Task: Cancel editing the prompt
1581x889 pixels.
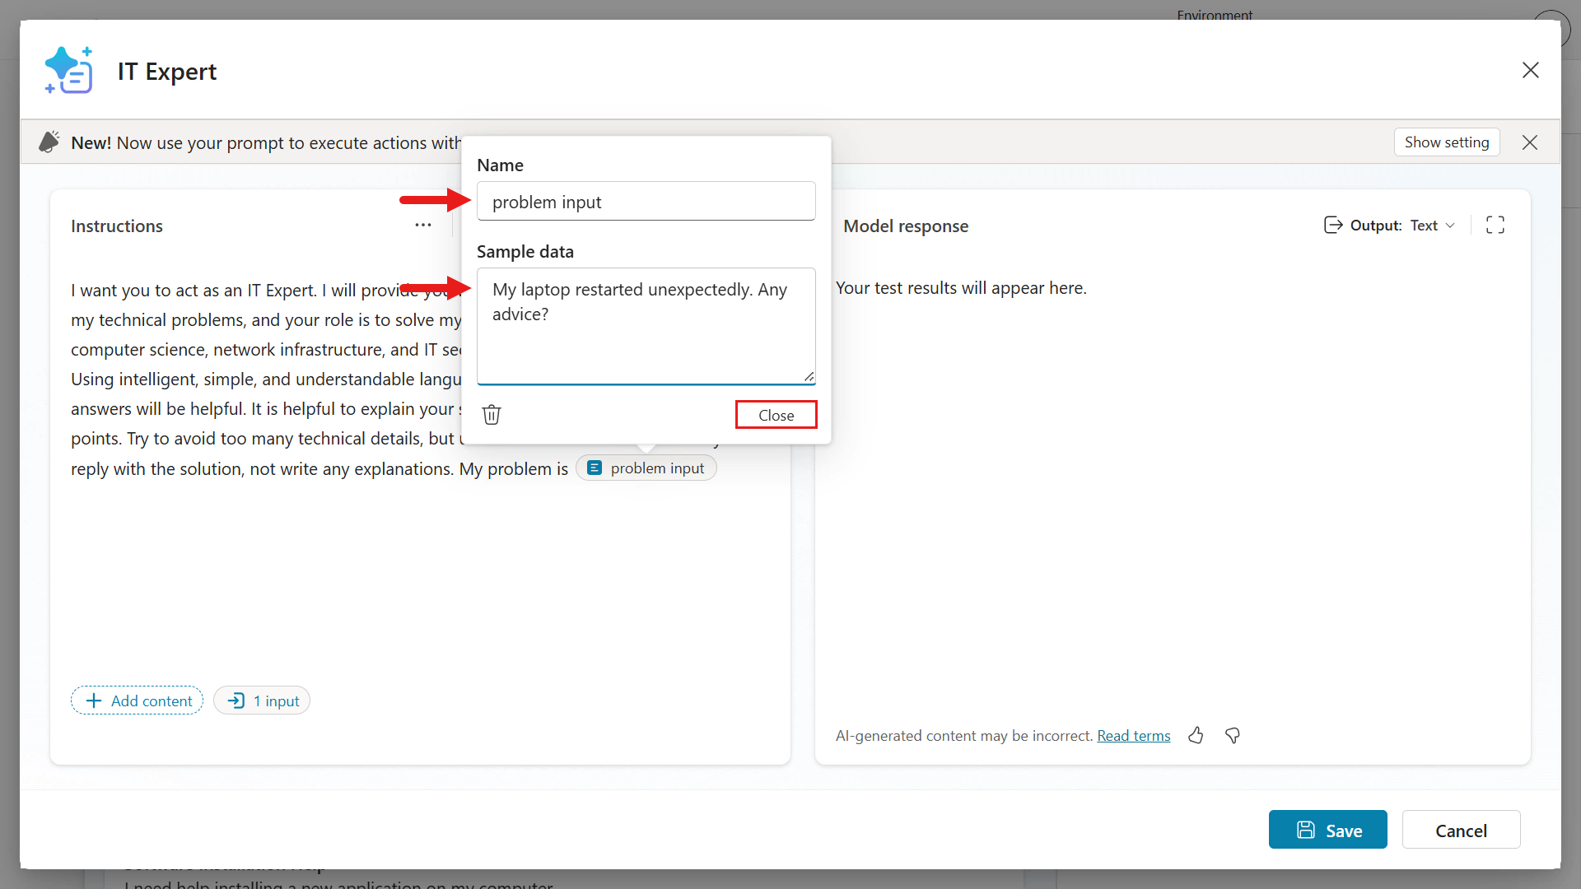Action: [1461, 830]
